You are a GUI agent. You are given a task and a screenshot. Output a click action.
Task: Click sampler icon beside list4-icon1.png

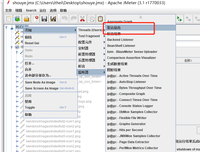click(x=22, y=141)
